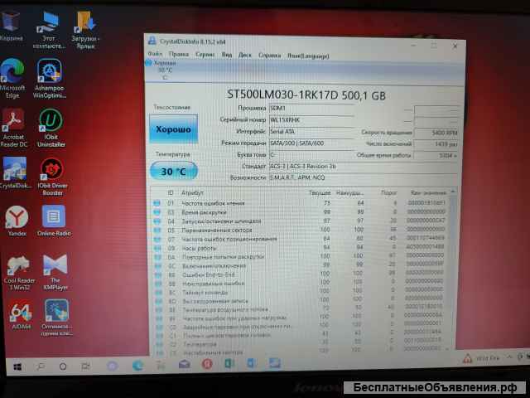Open the Yandex browser desktop icon
The width and height of the screenshot is (530, 398).
pos(17,221)
